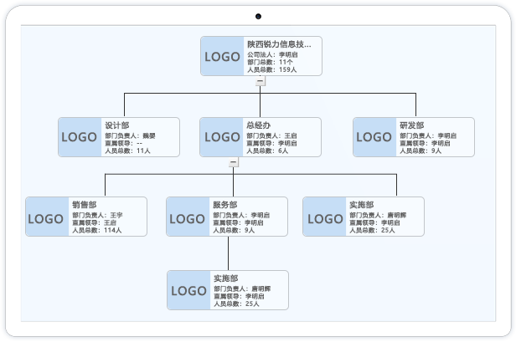Select the 服务部 department title
This screenshot has height=342, width=516.
pyautogui.click(x=224, y=205)
